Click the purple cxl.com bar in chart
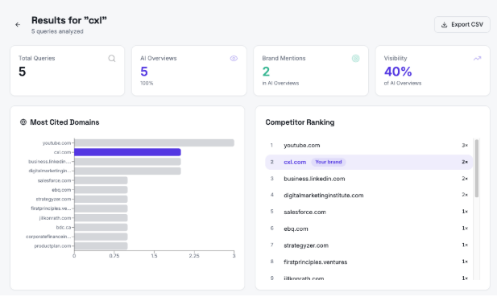Viewport: 497px width, 297px height. [128, 152]
